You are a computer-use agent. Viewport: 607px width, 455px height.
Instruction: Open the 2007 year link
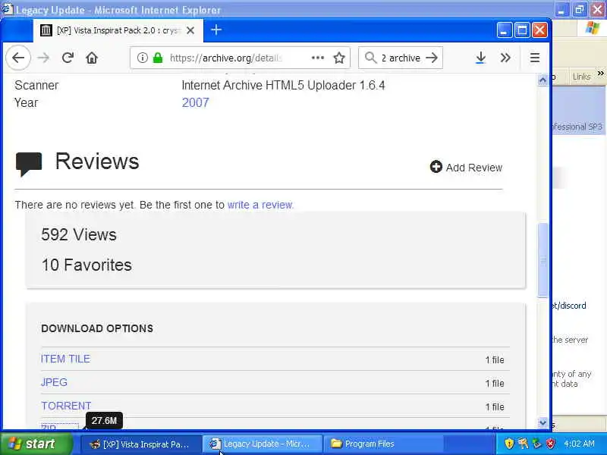[x=195, y=102]
